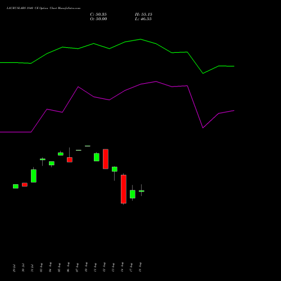
Task: Click the '05 Aug' date axis label
Action: [59, 268]
